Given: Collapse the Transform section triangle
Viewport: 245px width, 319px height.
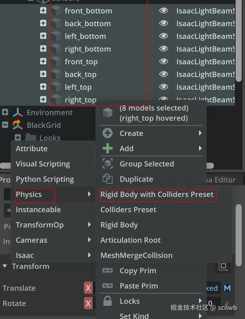Looking at the screenshot, I should [5, 266].
